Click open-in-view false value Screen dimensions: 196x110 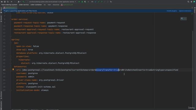pos(36,46)
